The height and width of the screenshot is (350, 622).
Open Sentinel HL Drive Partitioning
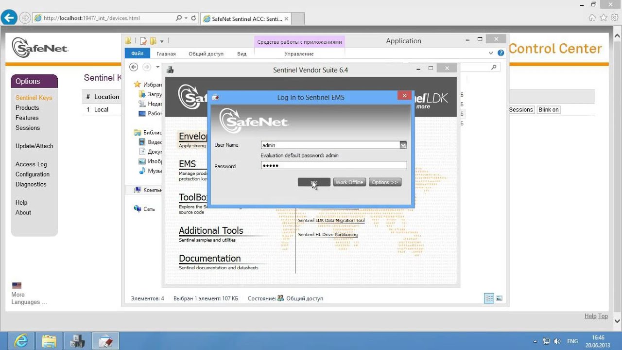click(x=328, y=234)
